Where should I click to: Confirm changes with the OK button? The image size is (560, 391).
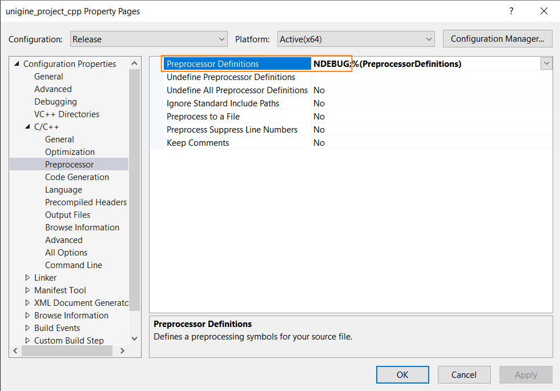(402, 374)
